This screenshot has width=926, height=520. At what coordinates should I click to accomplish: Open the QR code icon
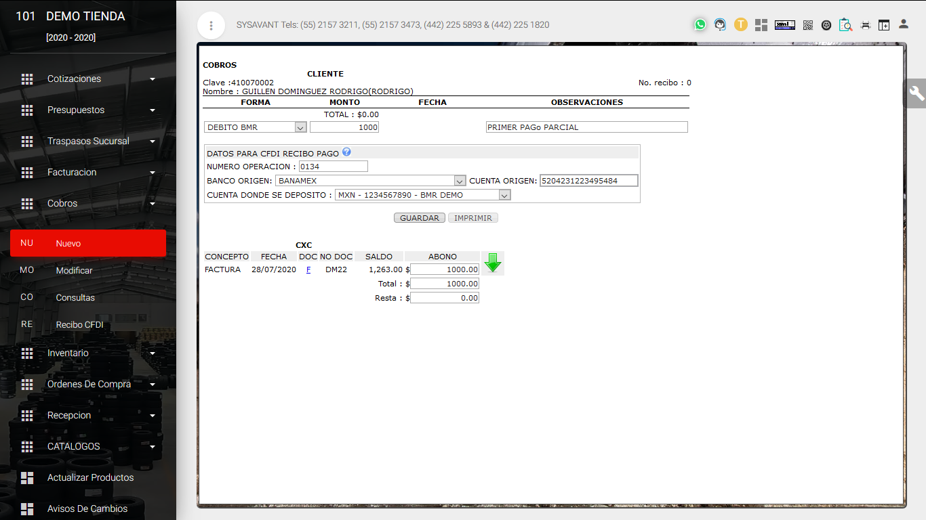click(x=808, y=25)
